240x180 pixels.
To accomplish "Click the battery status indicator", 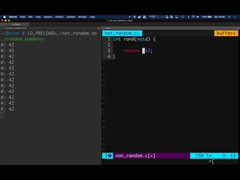I will tap(206, 17).
